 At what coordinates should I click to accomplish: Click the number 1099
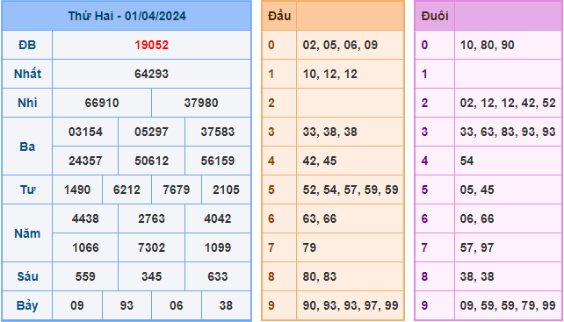(218, 248)
